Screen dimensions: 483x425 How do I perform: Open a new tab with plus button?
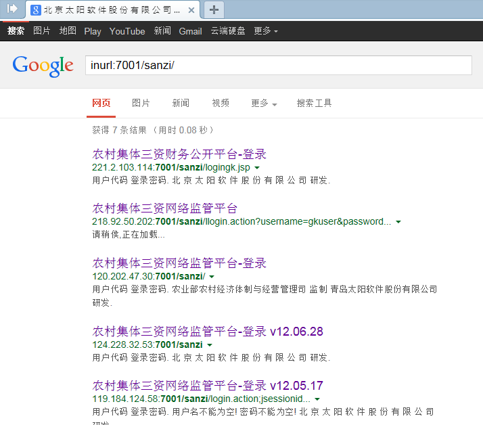214,10
